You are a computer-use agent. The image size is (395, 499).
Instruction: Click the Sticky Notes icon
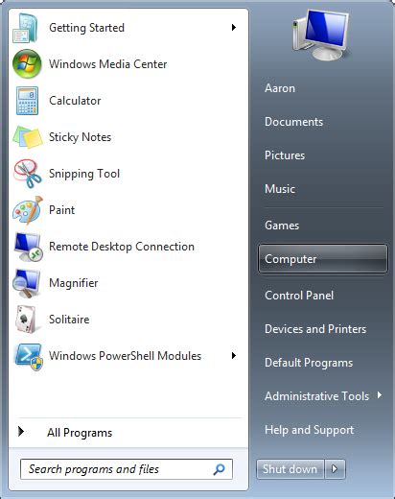pos(28,137)
